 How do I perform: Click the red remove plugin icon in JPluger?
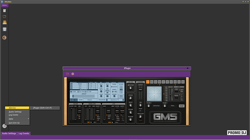pyautogui.click(x=73, y=74)
